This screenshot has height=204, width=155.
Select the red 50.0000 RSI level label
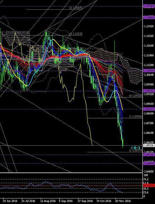pos(149,185)
